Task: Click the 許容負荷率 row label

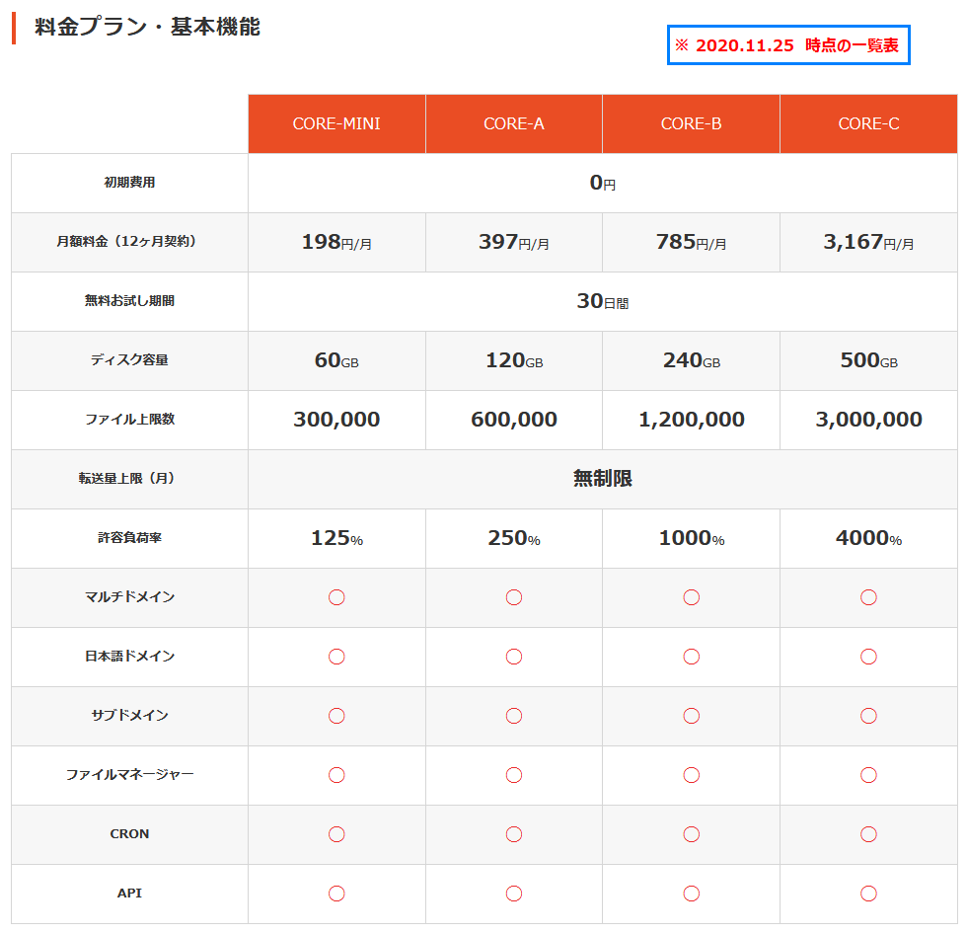Action: (129, 538)
